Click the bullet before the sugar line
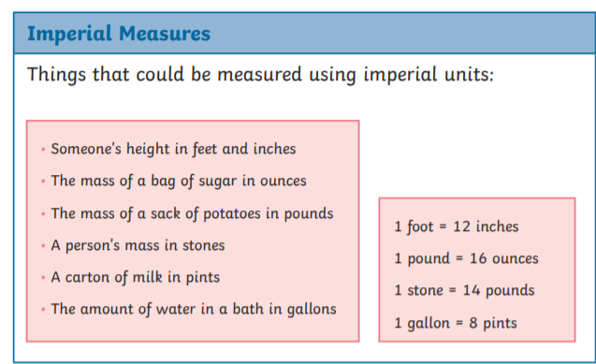The height and width of the screenshot is (364, 596). [43, 182]
